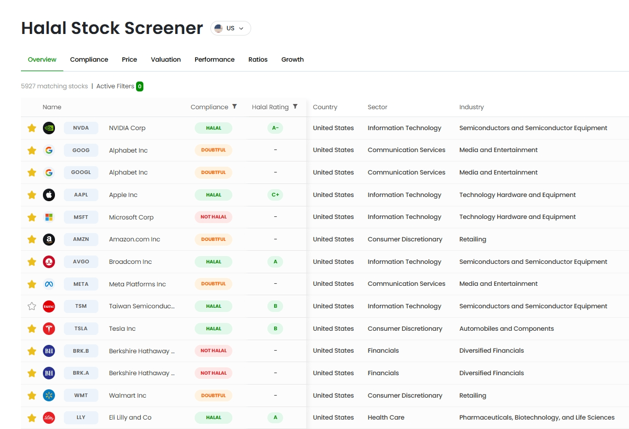Open the NVDA ticker link

click(x=81, y=128)
